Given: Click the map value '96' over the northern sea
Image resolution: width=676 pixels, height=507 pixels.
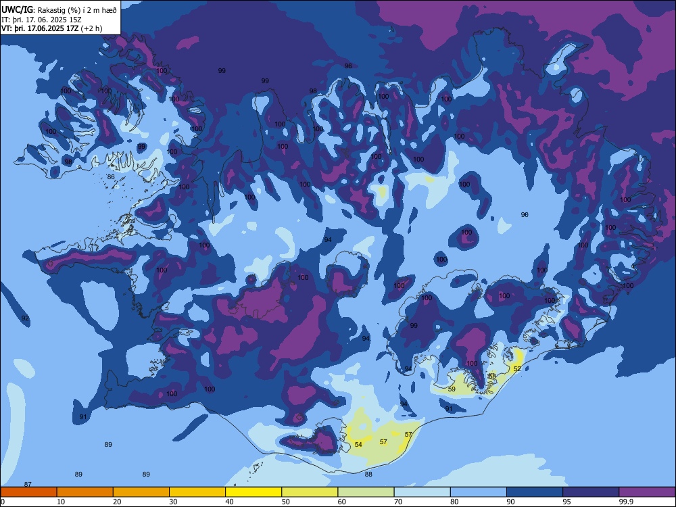Looking at the screenshot, I should point(348,66).
